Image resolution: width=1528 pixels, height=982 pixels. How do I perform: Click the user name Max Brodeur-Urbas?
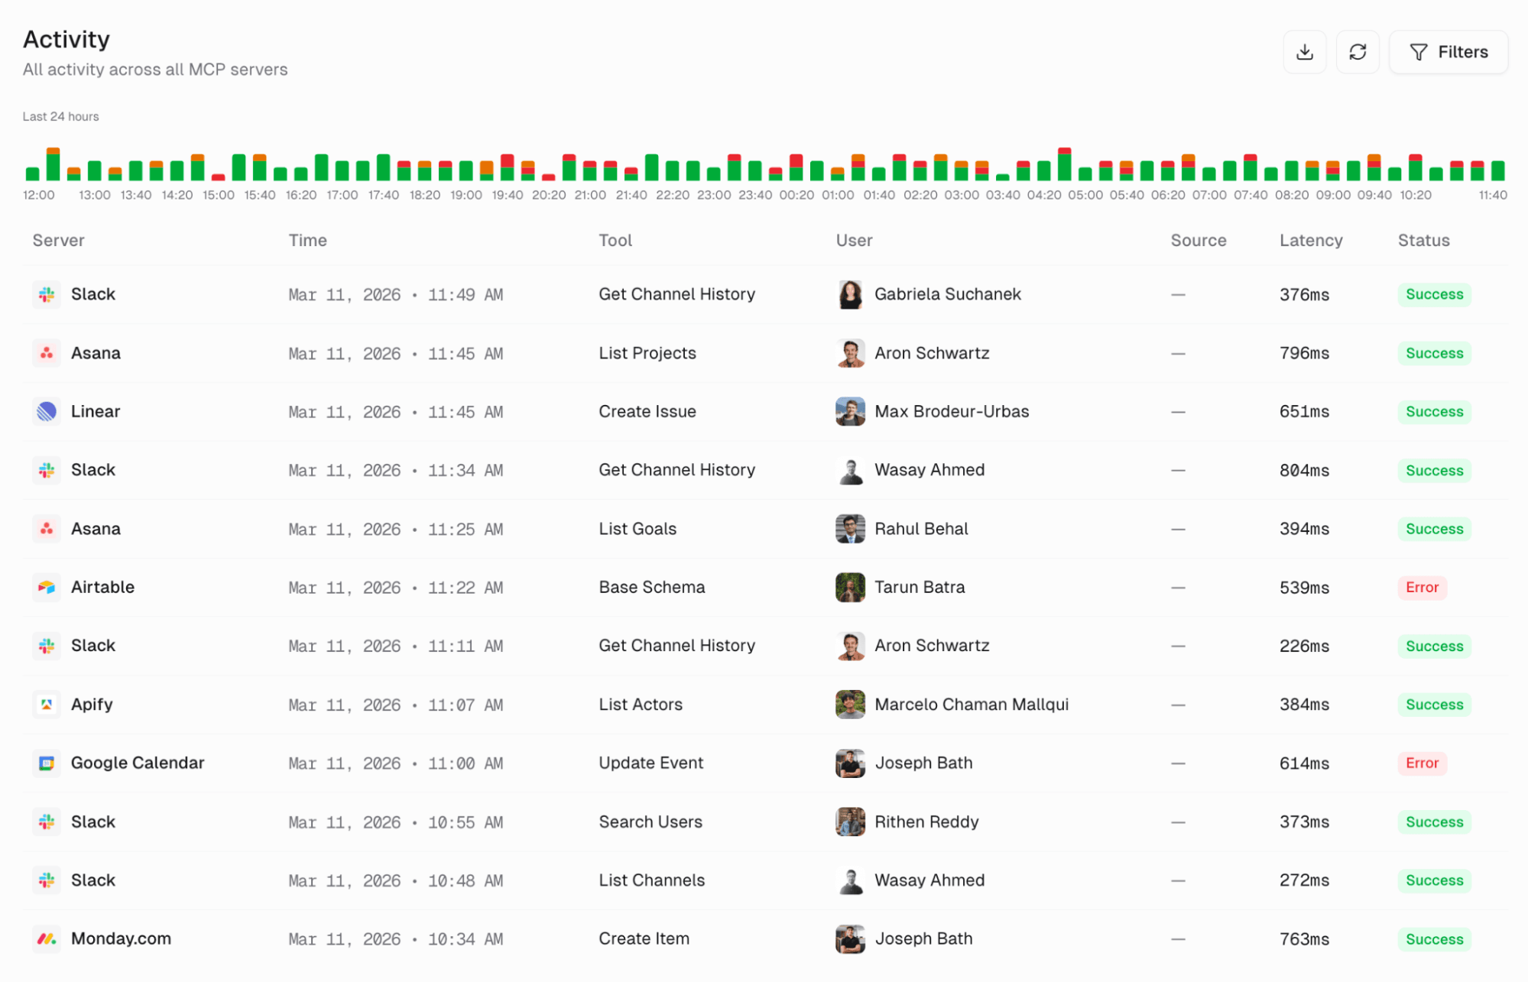[952, 411]
